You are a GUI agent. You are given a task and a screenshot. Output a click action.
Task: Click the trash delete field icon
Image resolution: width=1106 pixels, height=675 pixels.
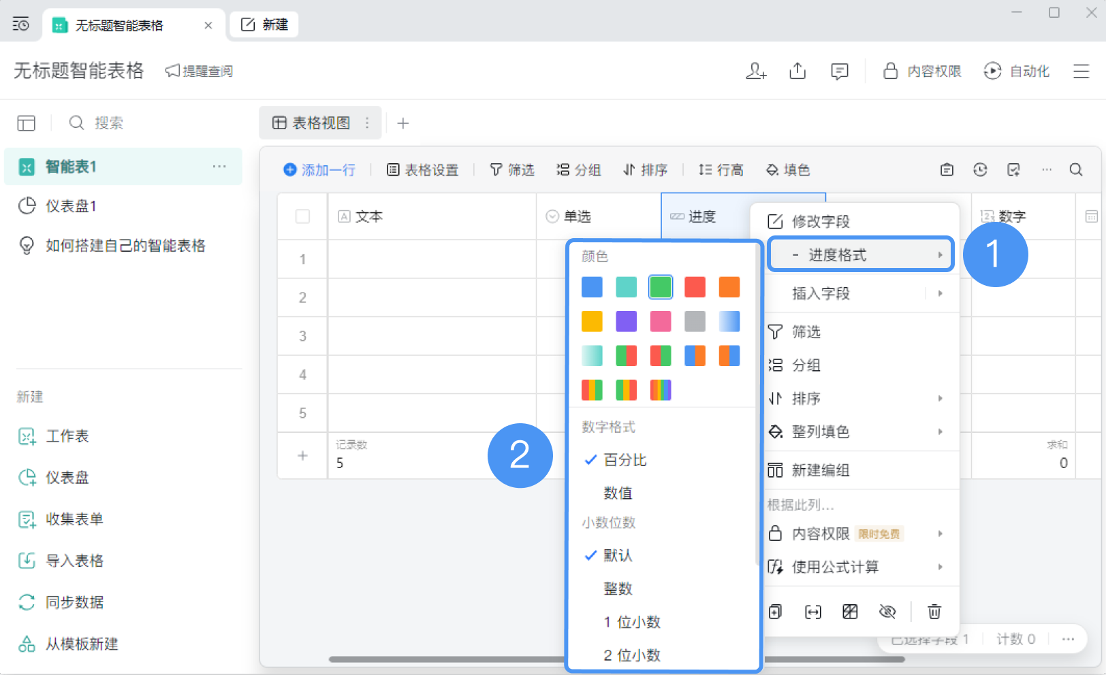[934, 612]
